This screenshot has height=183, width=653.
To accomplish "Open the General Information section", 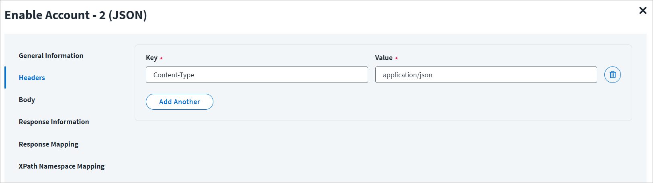I will click(x=51, y=56).
